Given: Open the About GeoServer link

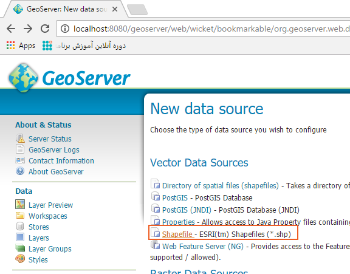Looking at the screenshot, I should [x=56, y=171].
